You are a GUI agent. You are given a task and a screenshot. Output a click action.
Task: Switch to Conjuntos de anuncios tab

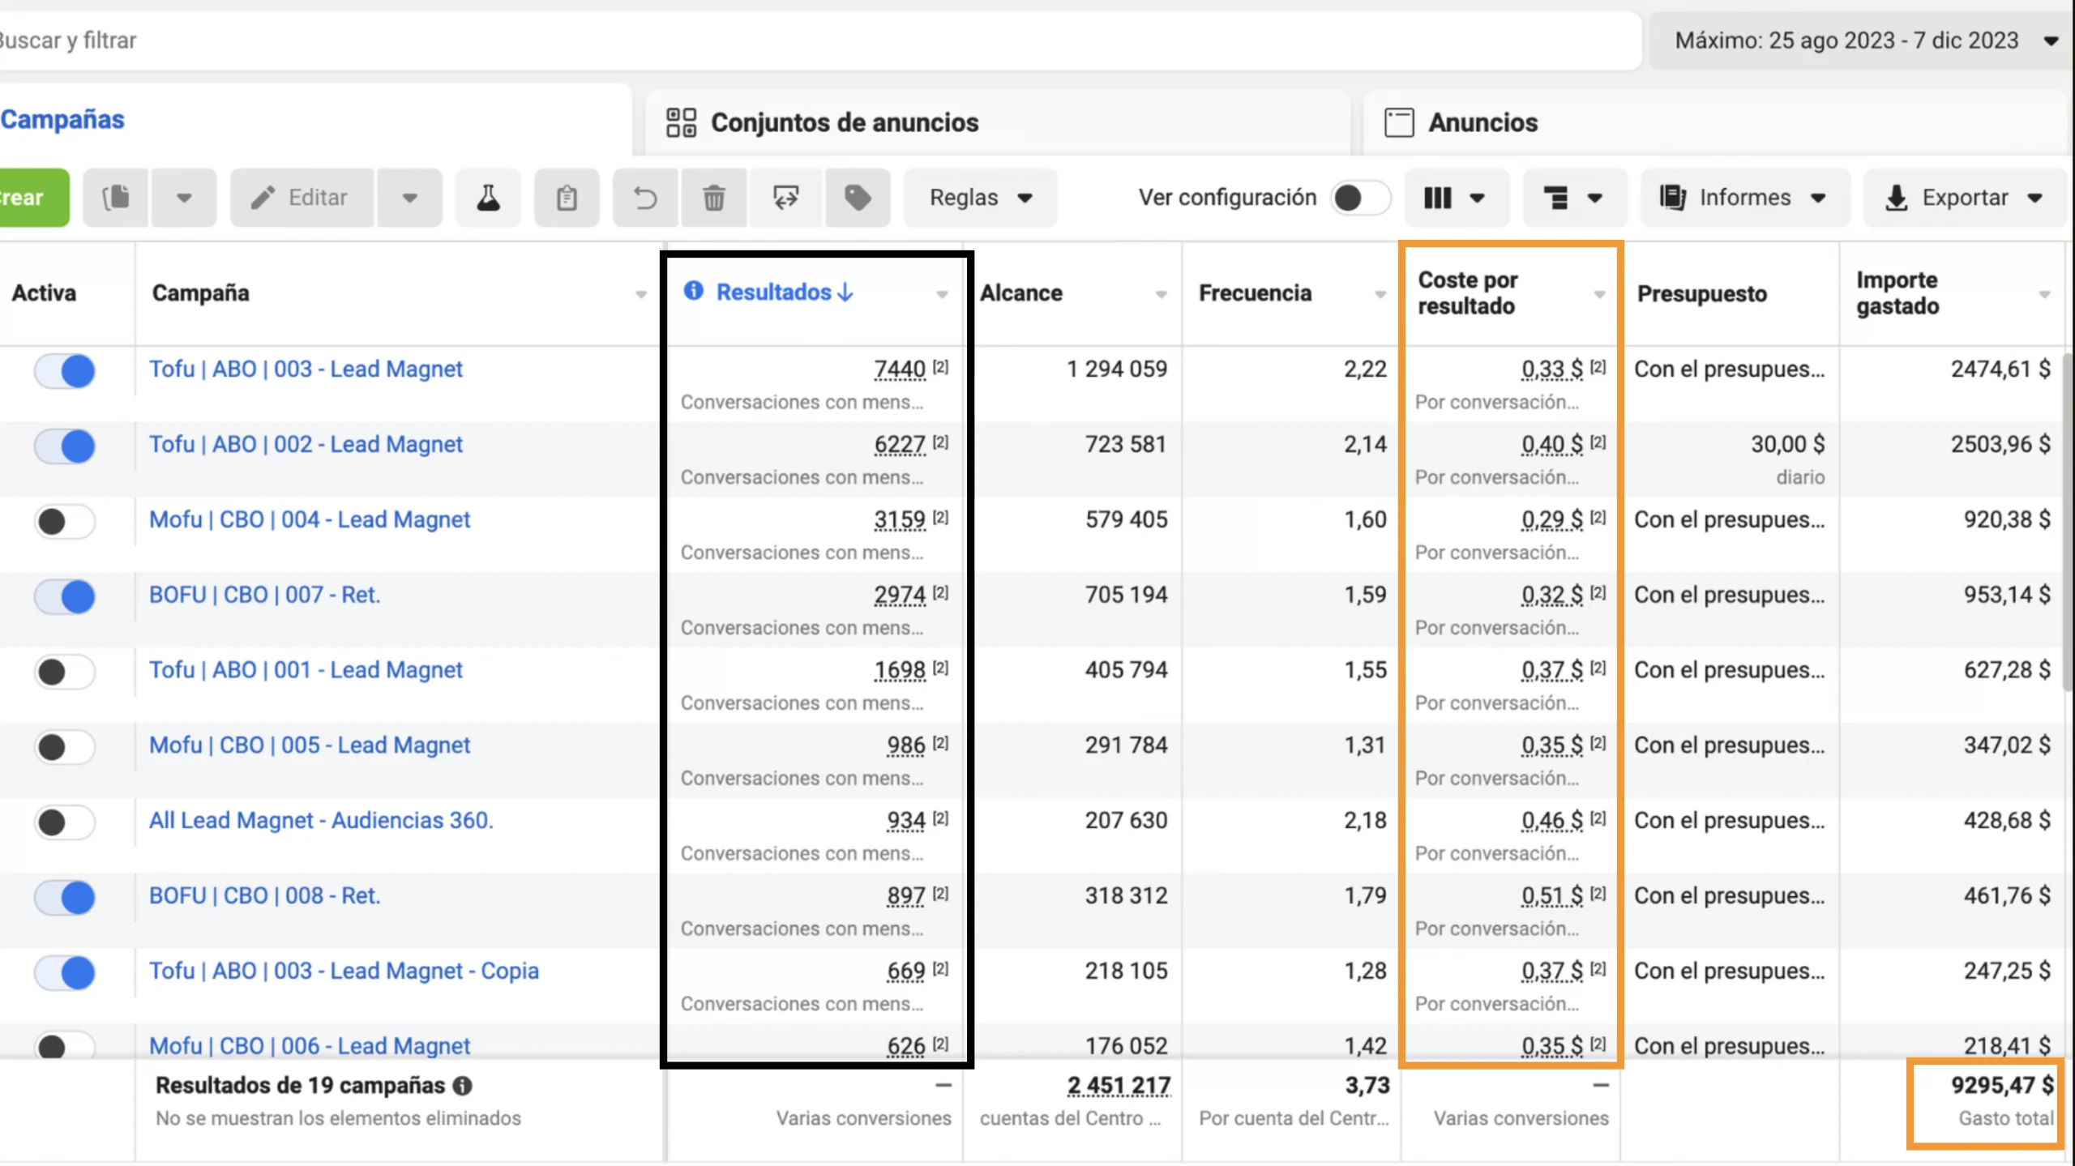[844, 122]
